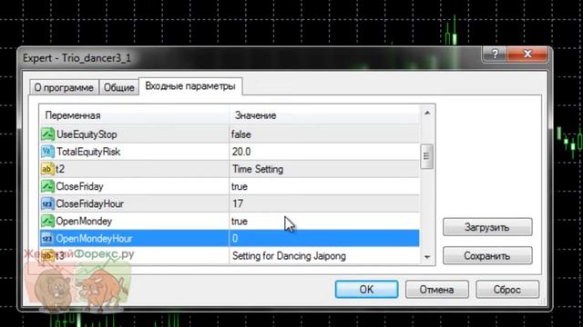Click the Отмена button

pyautogui.click(x=437, y=289)
